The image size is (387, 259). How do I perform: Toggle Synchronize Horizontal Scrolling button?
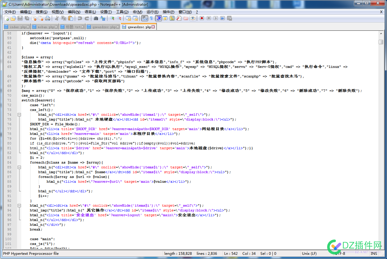pyautogui.click(x=135, y=18)
